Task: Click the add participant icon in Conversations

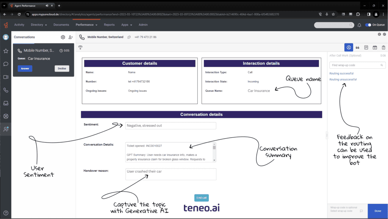Action: pyautogui.click(x=70, y=37)
